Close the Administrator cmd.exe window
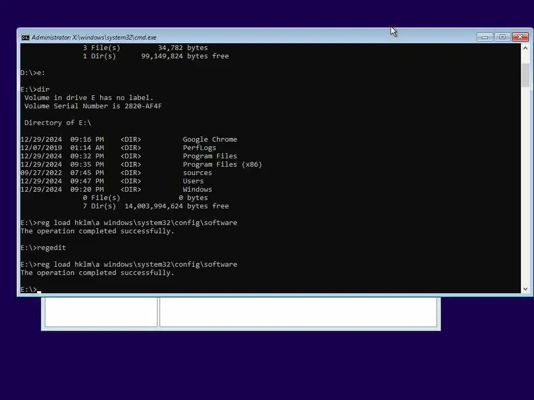534x400 pixels. (520, 37)
